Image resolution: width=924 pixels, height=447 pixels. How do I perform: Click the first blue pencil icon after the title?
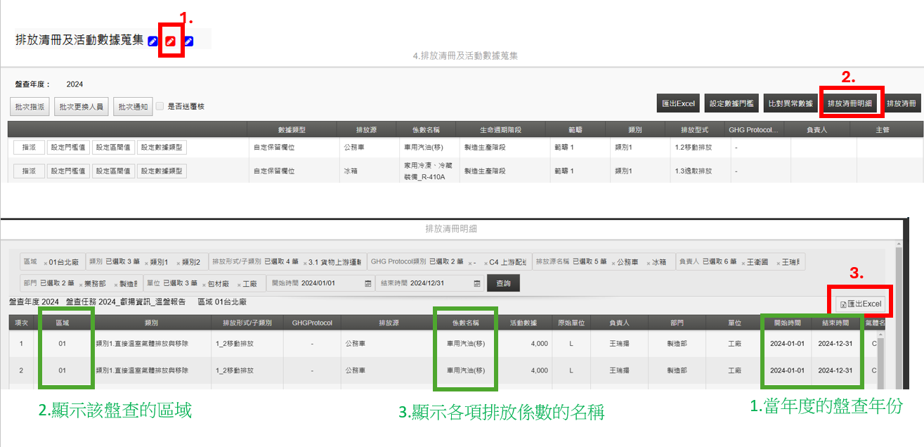(153, 41)
